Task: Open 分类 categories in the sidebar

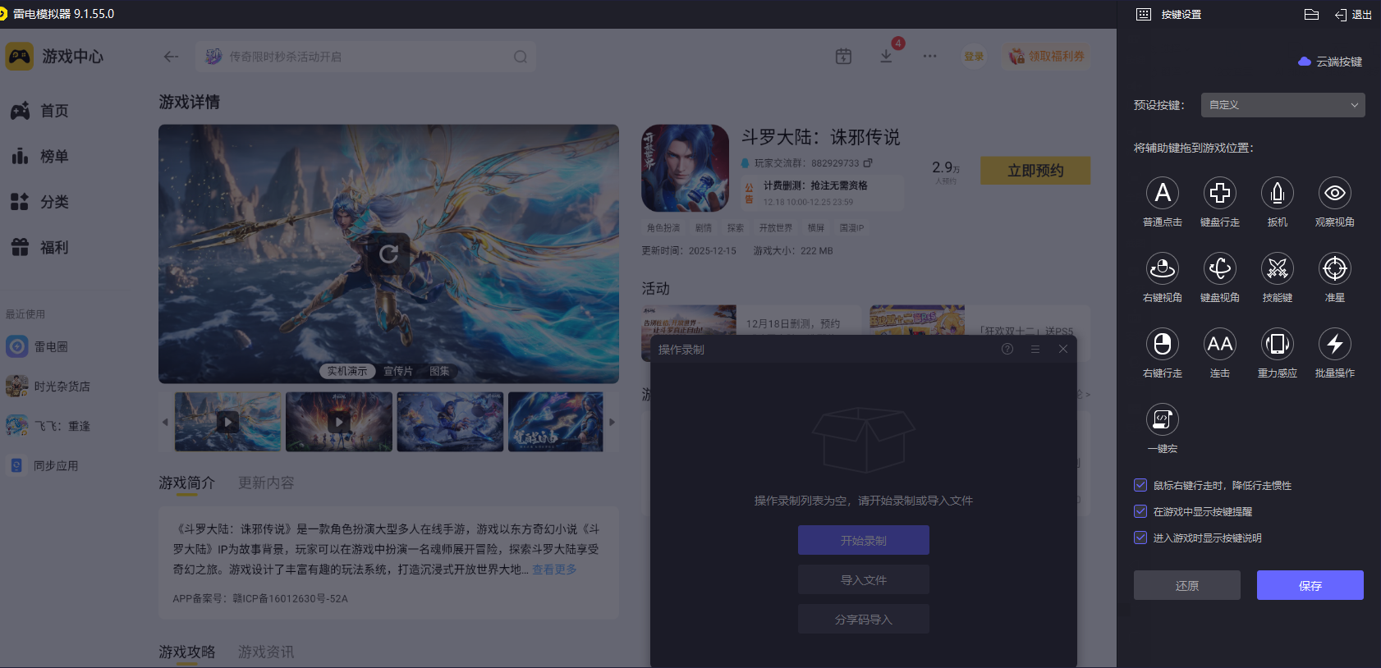Action: point(39,202)
